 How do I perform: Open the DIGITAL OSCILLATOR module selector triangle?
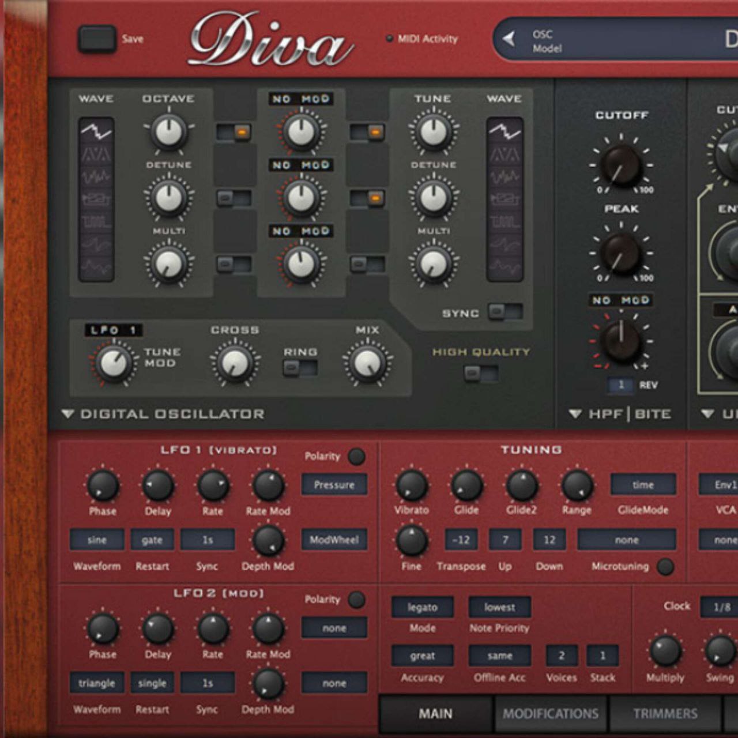click(x=68, y=414)
